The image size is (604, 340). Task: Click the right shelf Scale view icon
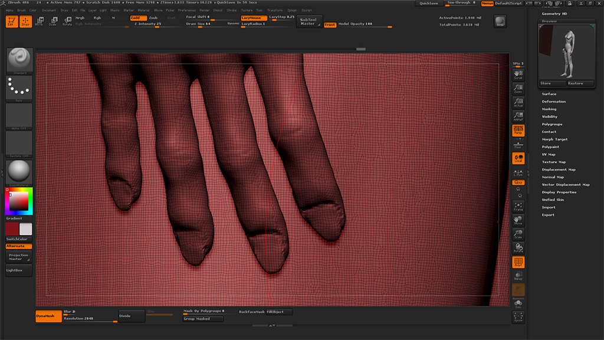(x=518, y=234)
